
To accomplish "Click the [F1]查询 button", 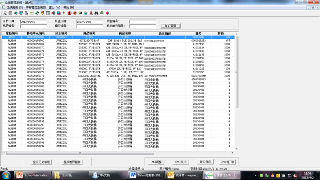I will [x=171, y=26].
